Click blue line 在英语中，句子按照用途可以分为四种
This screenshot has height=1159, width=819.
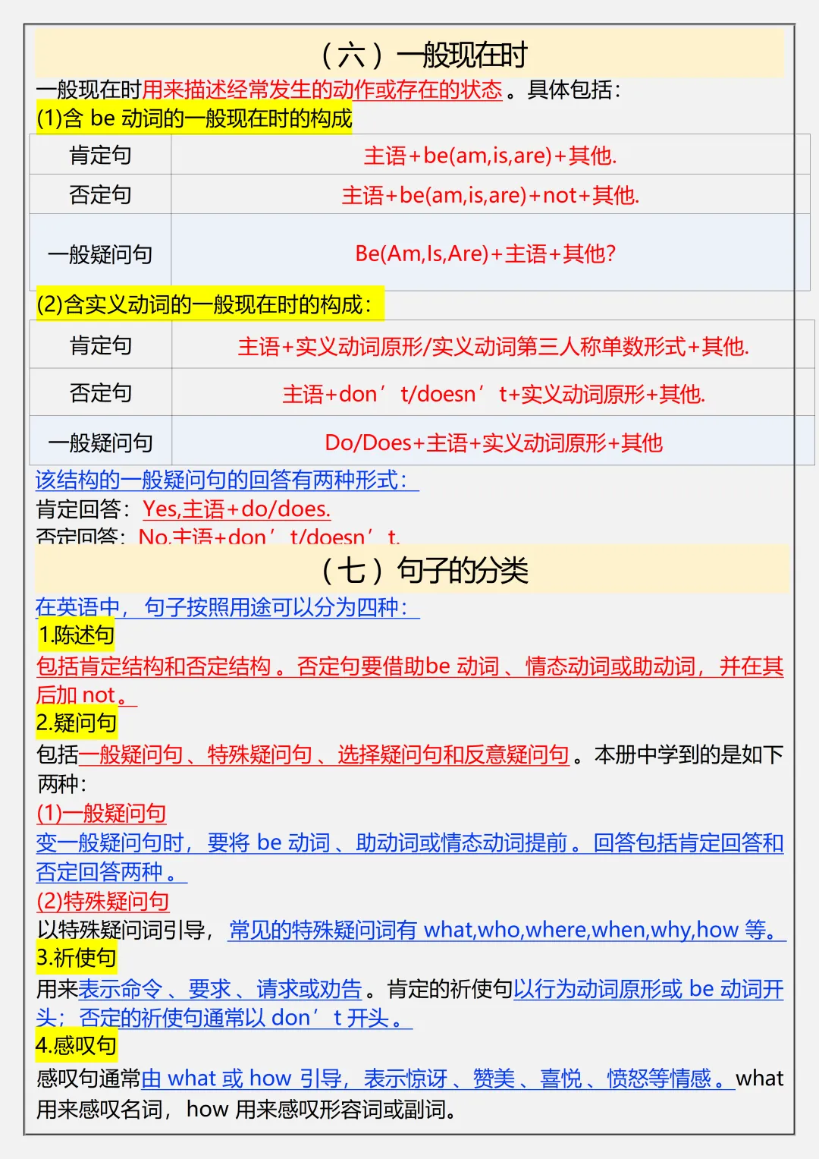click(x=227, y=607)
